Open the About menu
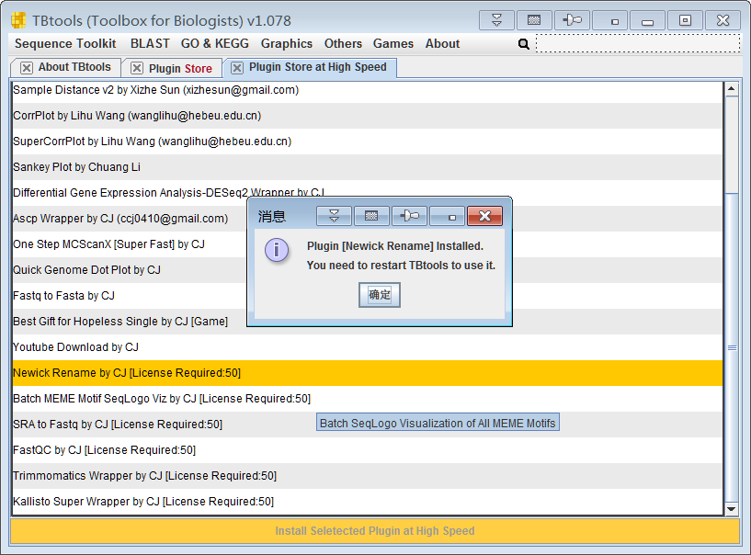751x555 pixels. 442,43
